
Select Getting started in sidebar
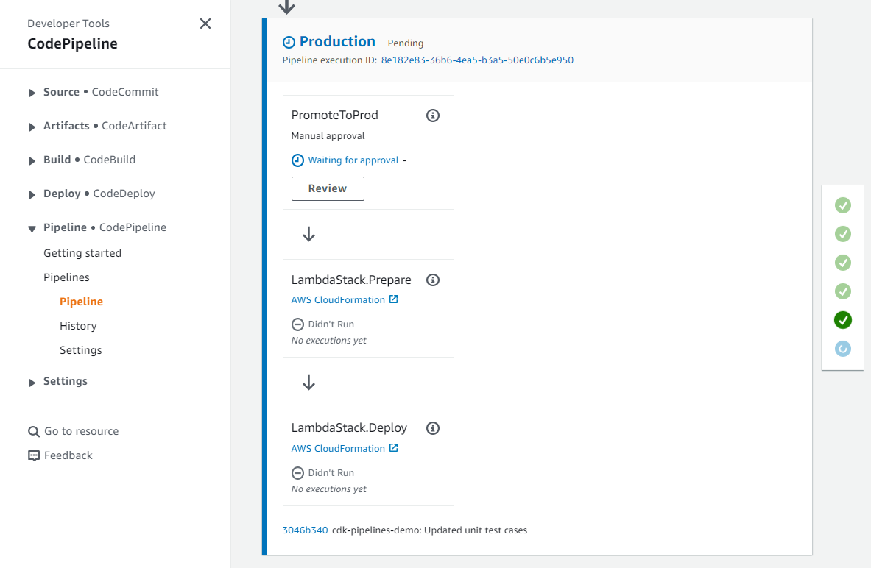pyautogui.click(x=82, y=253)
